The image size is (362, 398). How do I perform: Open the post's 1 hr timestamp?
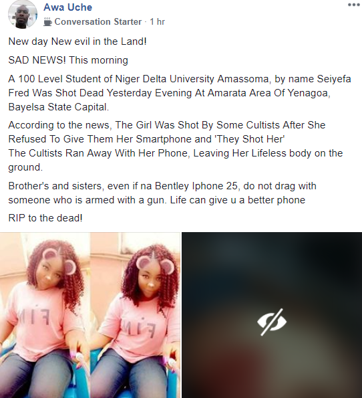point(157,22)
